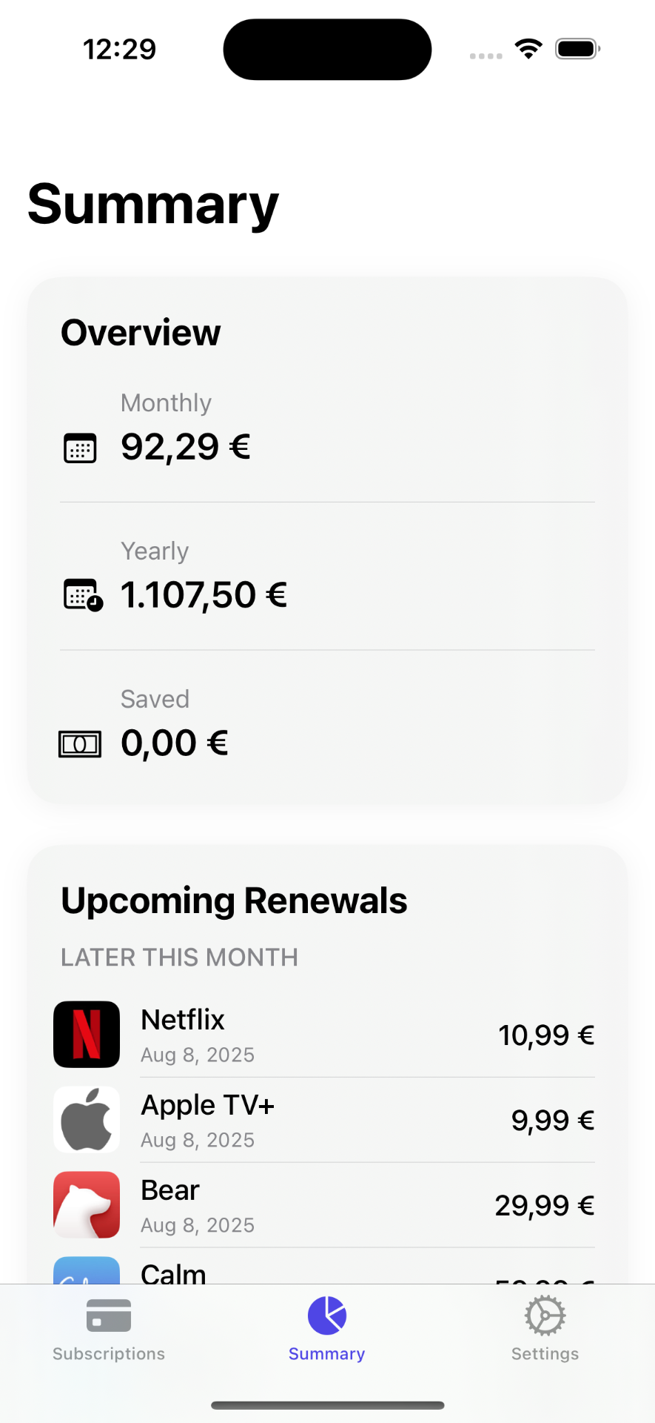Image resolution: width=655 pixels, height=1423 pixels.
Task: Tap the Wi-Fi status icon
Action: pos(528,49)
